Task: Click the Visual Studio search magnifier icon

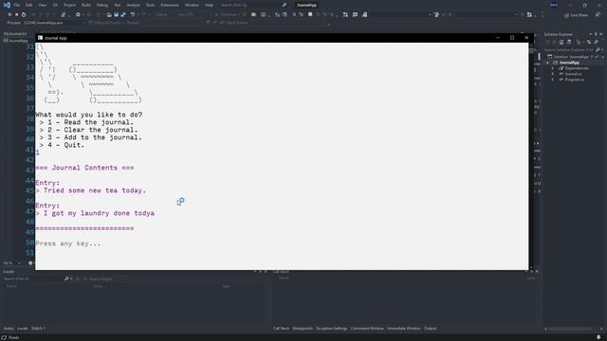Action: [285, 5]
